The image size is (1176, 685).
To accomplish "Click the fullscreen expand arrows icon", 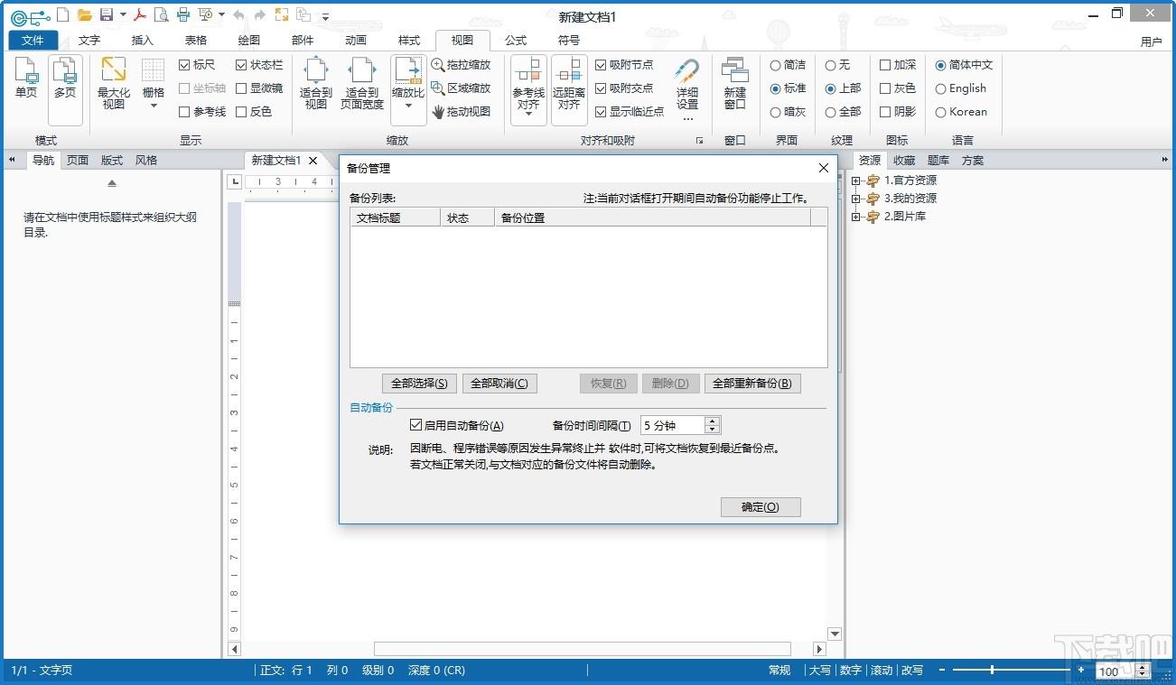I will point(282,14).
